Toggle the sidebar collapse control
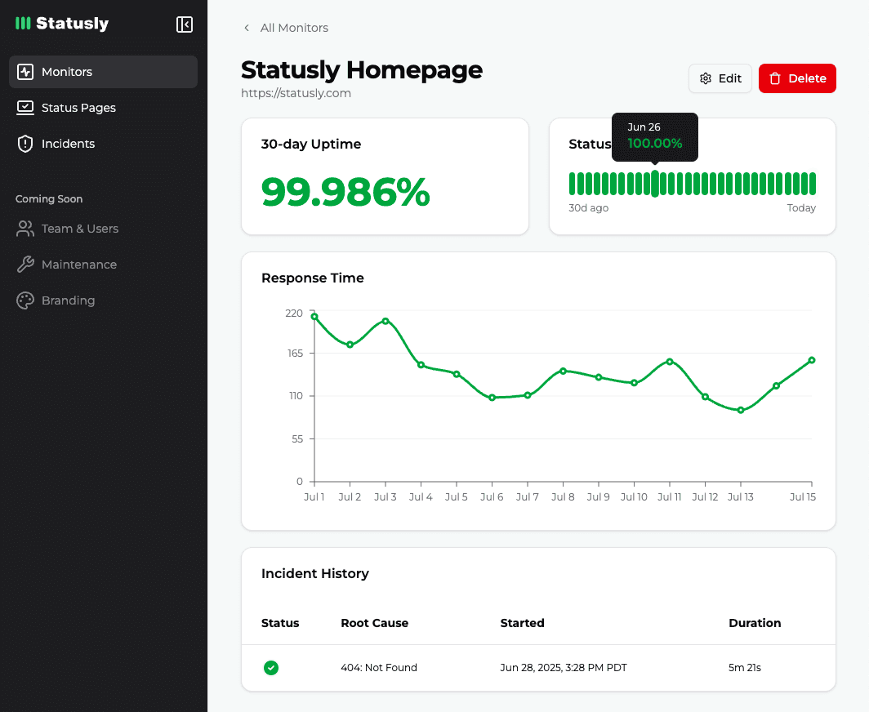 [185, 24]
